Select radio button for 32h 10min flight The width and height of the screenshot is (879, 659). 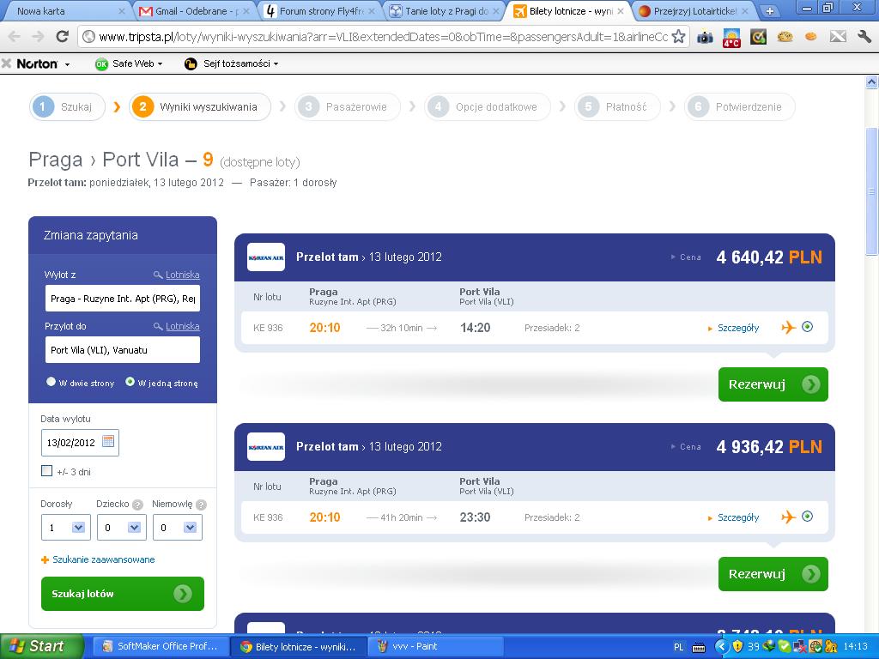tap(807, 327)
